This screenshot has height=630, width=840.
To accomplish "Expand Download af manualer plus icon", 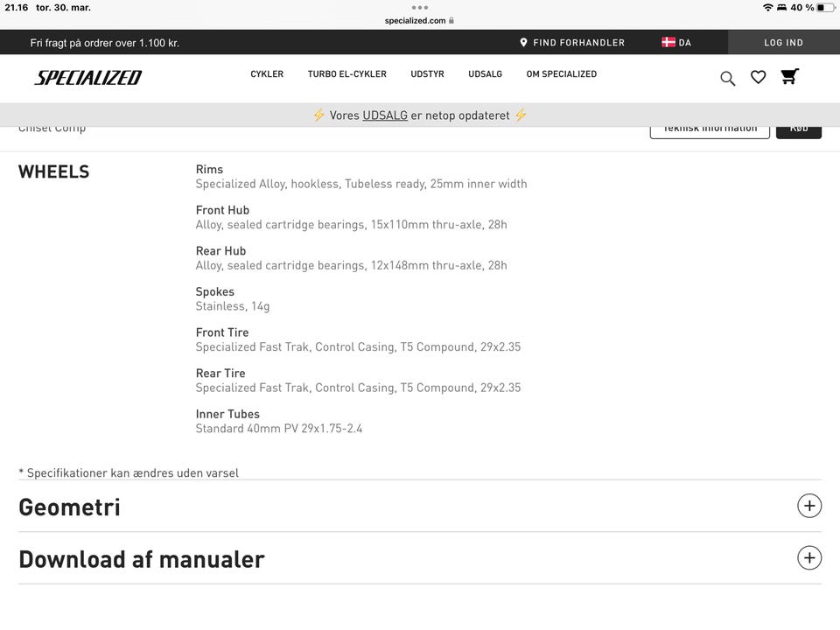I will coord(808,557).
